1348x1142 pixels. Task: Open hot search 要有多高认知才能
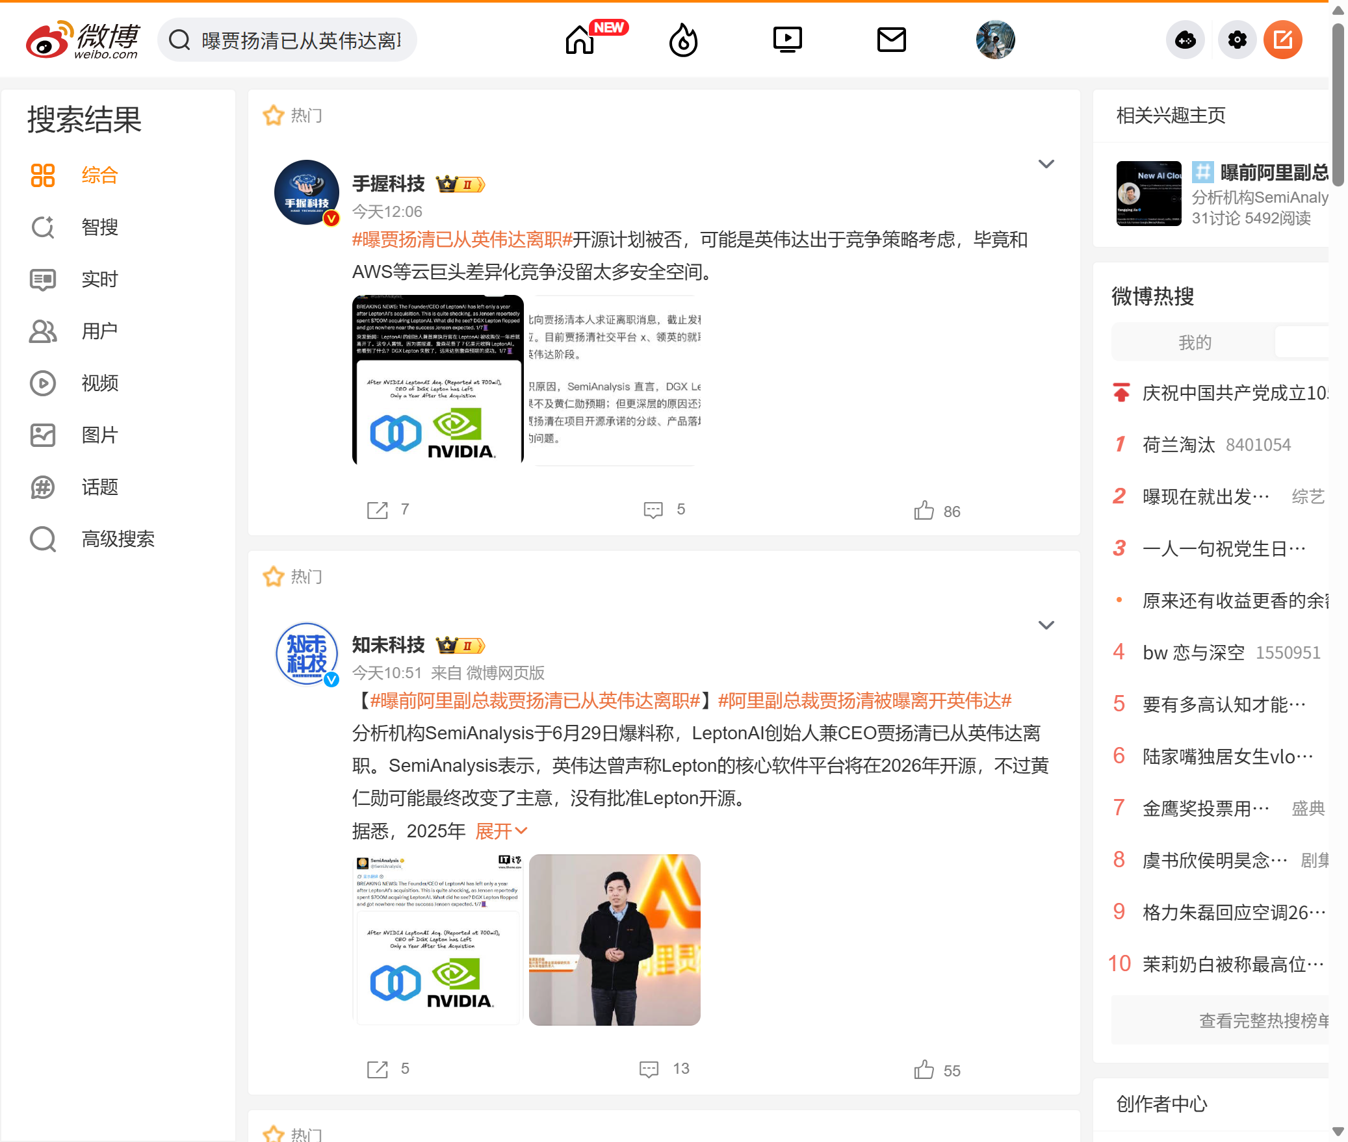pos(1224,705)
